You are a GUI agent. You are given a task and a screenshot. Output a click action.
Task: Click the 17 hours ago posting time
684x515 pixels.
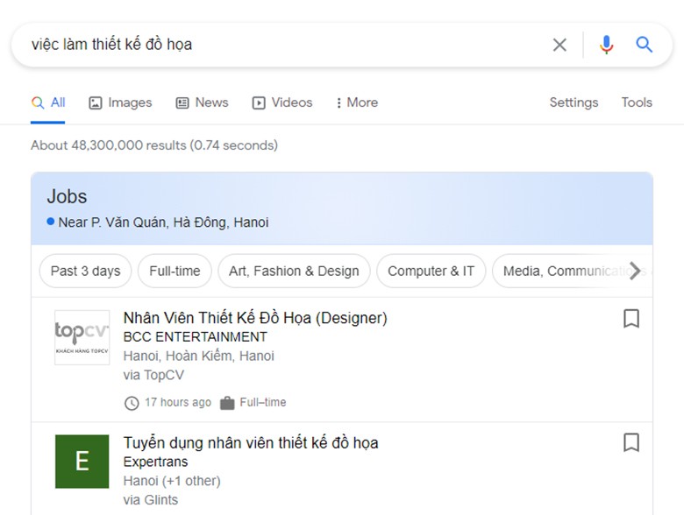pos(168,403)
